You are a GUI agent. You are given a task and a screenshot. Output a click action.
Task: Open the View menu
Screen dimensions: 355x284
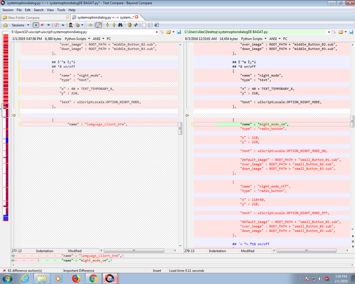pyautogui.click(x=50, y=10)
